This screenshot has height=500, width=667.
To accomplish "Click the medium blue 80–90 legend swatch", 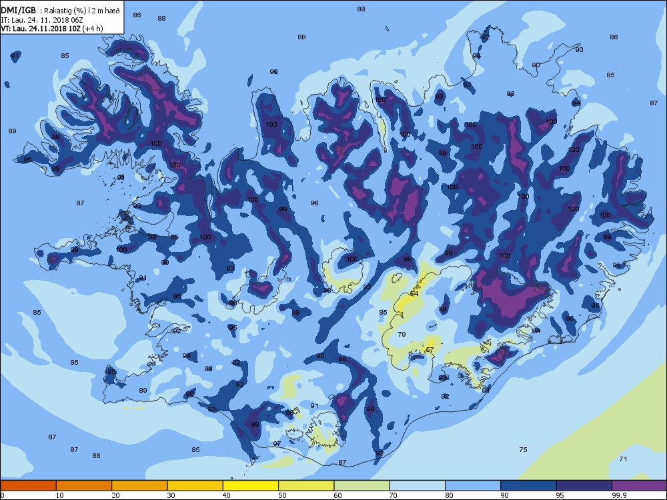I will tap(473, 485).
